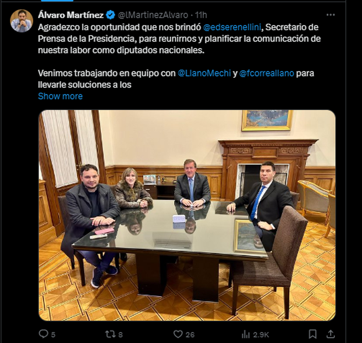Screen dimensions: 362x343
Task: Open the view analytics bar-chart icon
Action: tap(246, 334)
